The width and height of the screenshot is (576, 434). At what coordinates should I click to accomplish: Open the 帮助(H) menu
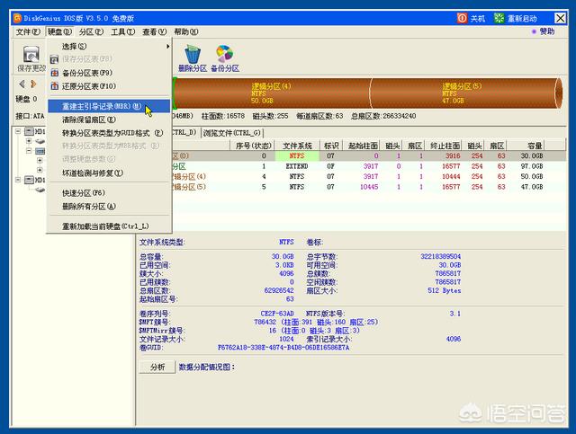[186, 32]
